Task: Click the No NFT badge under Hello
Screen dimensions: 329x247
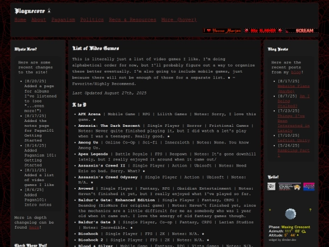Action: [x=271, y=187]
